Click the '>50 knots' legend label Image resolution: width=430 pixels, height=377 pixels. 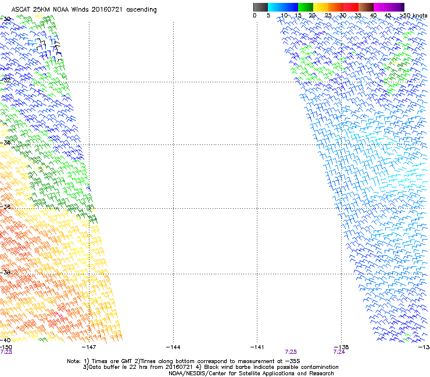tap(414, 16)
